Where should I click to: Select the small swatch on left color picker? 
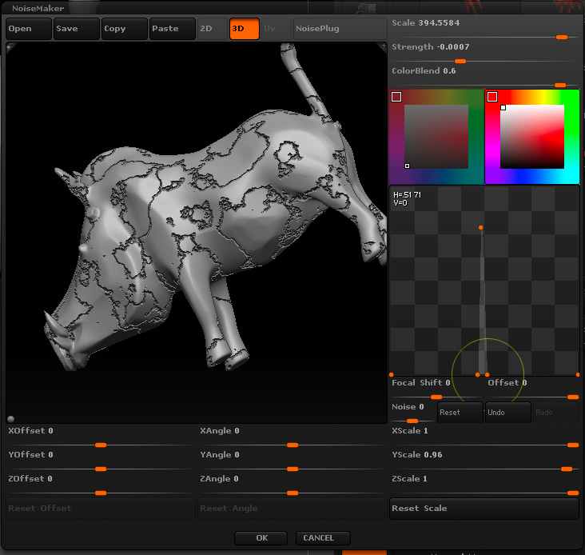tap(396, 97)
